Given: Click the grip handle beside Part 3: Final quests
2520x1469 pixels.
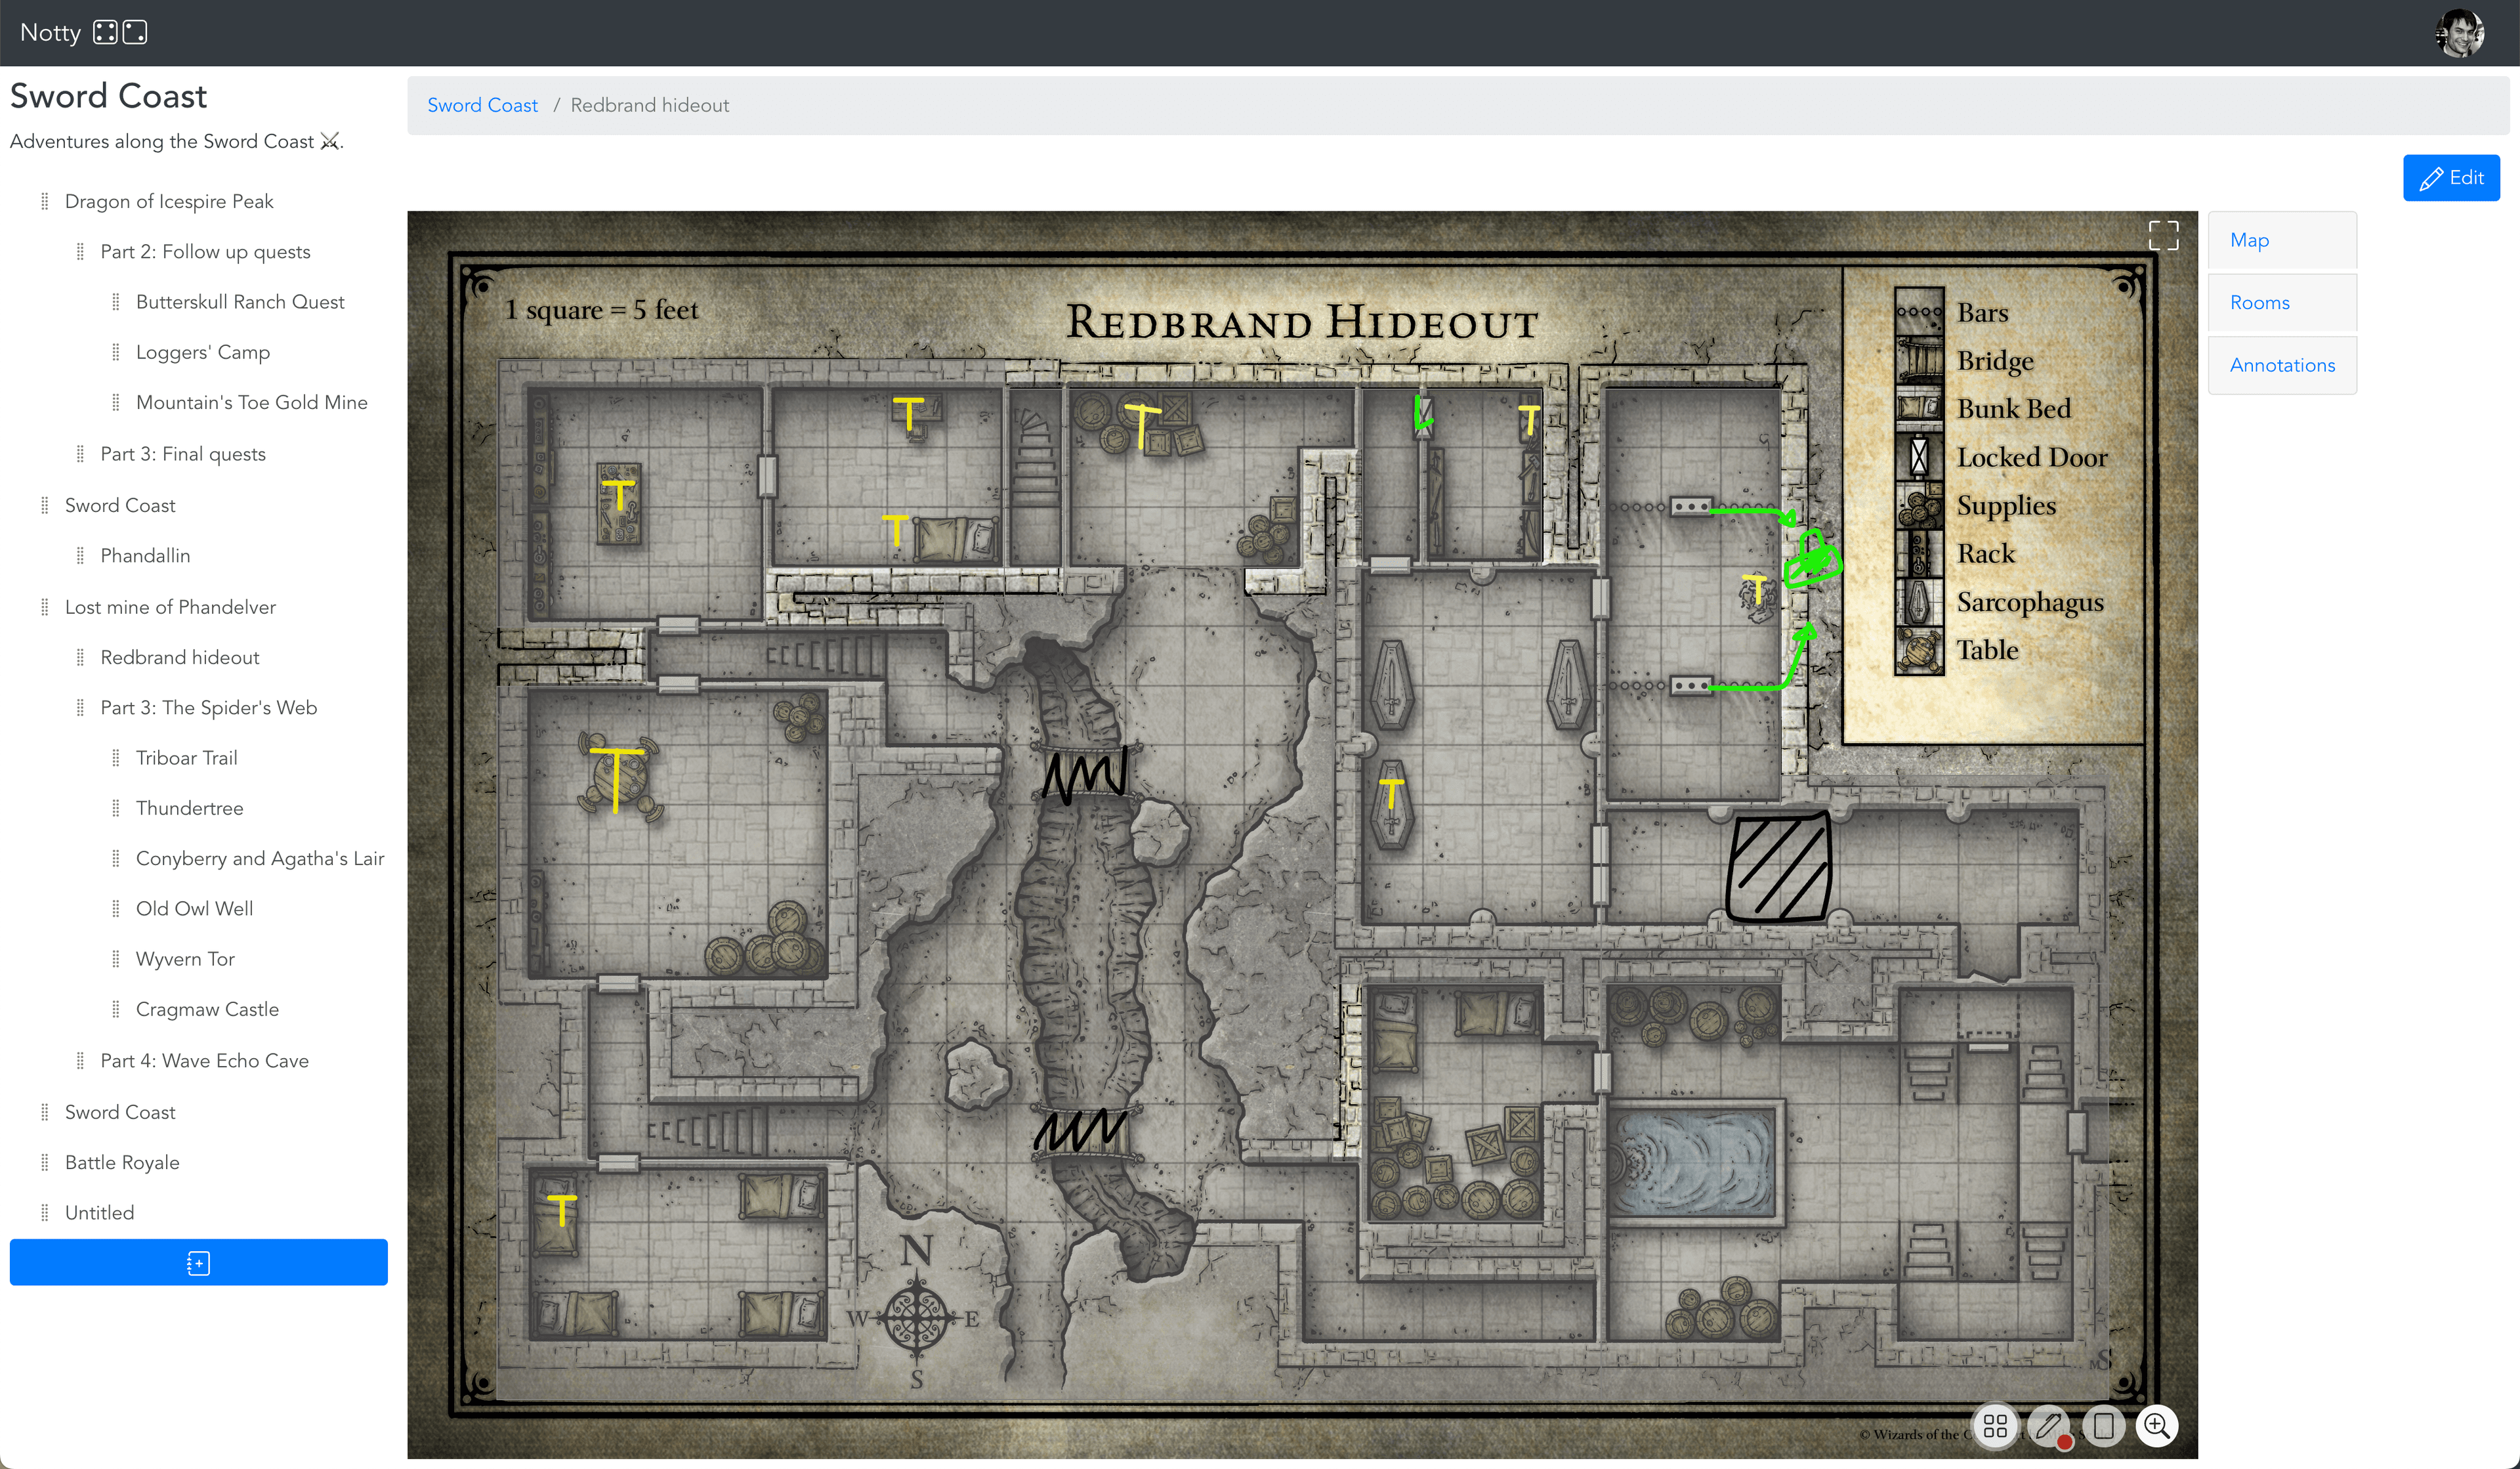Looking at the screenshot, I should [80, 454].
